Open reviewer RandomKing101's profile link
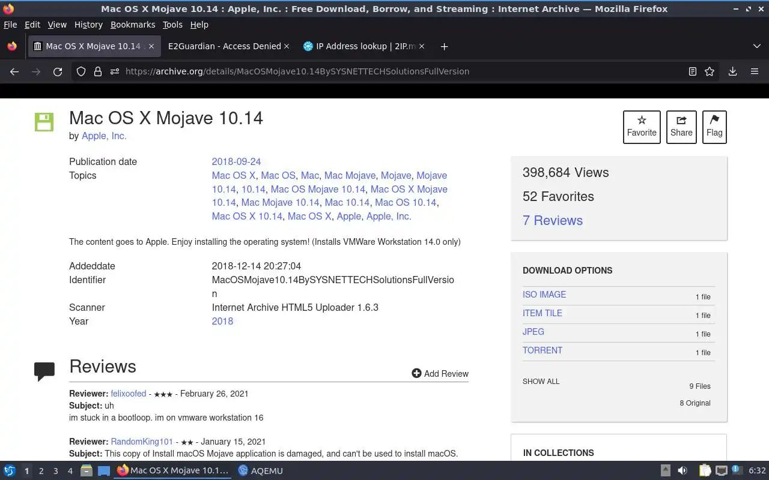 point(142,442)
